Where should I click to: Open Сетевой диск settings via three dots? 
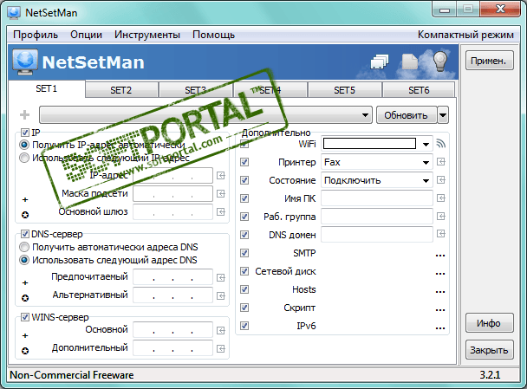(x=440, y=274)
